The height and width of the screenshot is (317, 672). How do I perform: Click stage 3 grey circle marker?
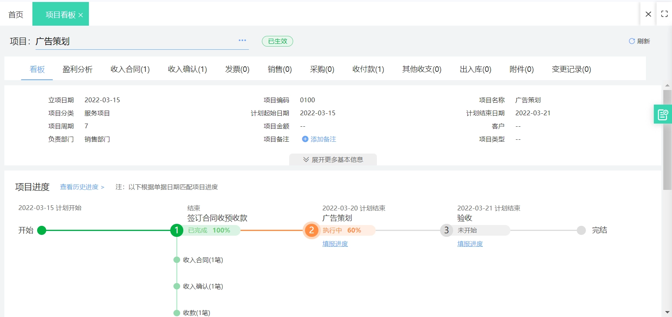pos(446,230)
